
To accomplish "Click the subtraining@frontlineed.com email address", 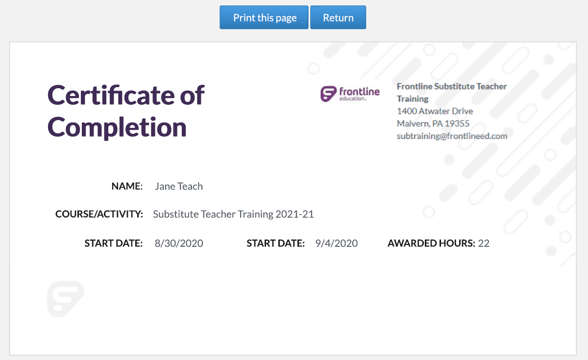I will click(x=452, y=136).
